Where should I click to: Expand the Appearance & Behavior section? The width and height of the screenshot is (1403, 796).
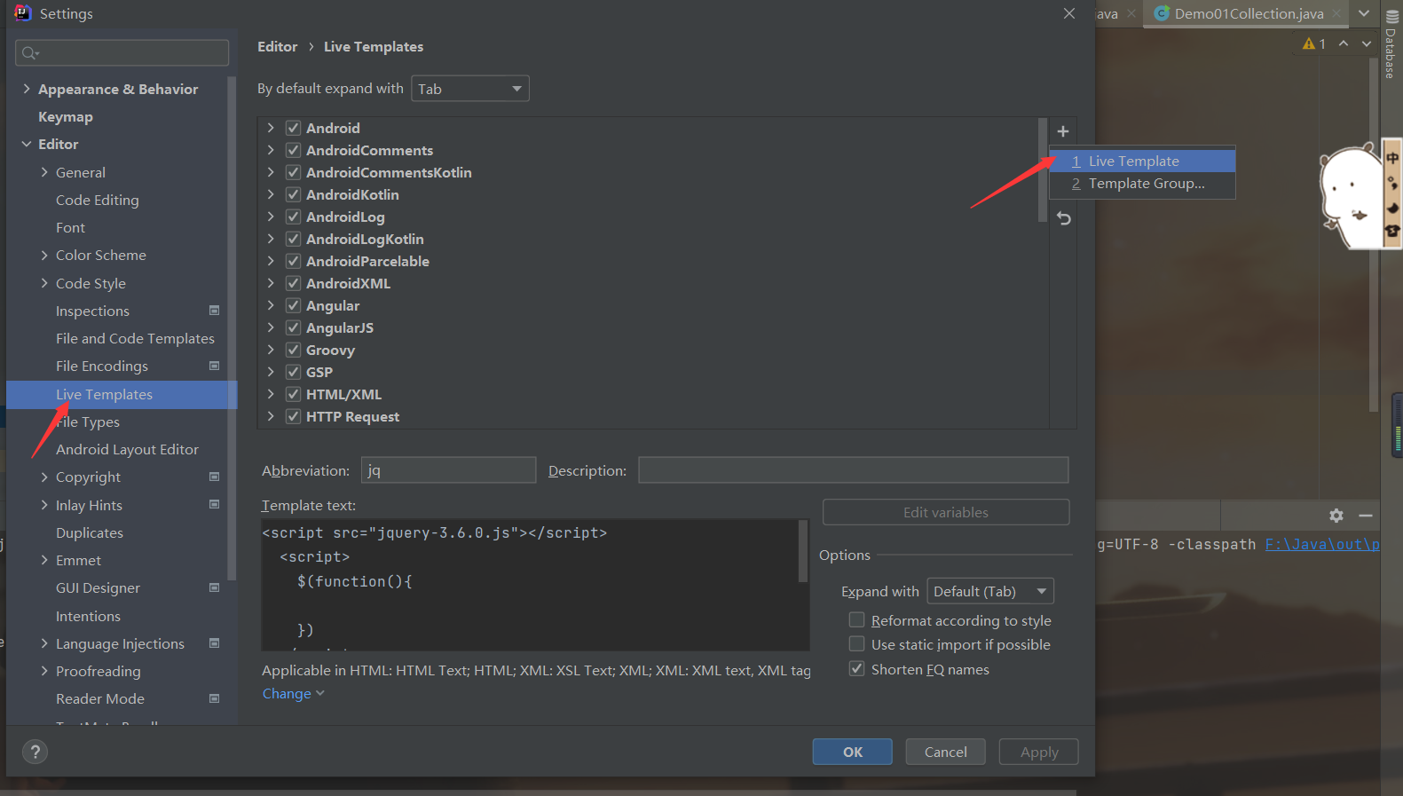coord(27,89)
